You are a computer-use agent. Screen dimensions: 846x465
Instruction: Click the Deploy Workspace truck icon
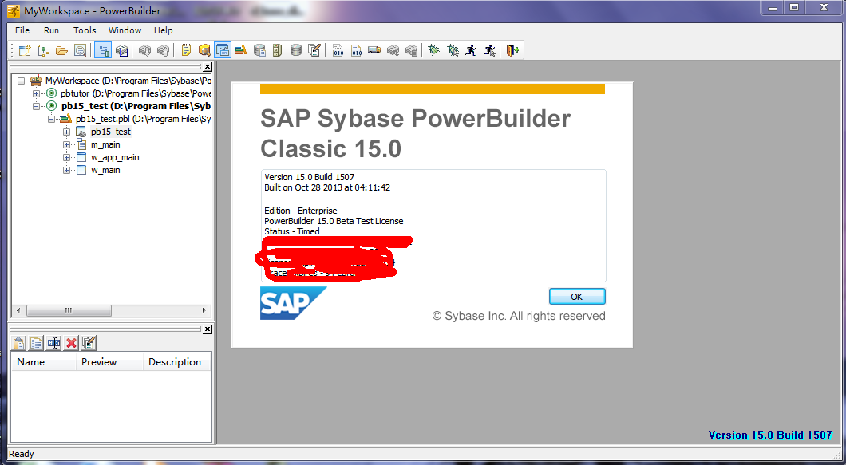tap(374, 50)
